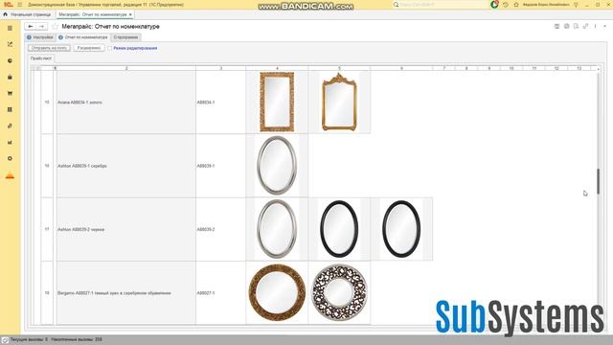The width and height of the screenshot is (613, 345).
Task: Select the silver oval mirror image in row 16
Action: 277,166
